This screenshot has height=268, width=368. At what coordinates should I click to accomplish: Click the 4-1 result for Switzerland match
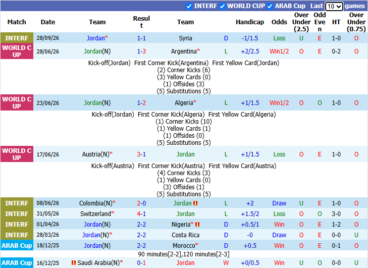(141, 214)
